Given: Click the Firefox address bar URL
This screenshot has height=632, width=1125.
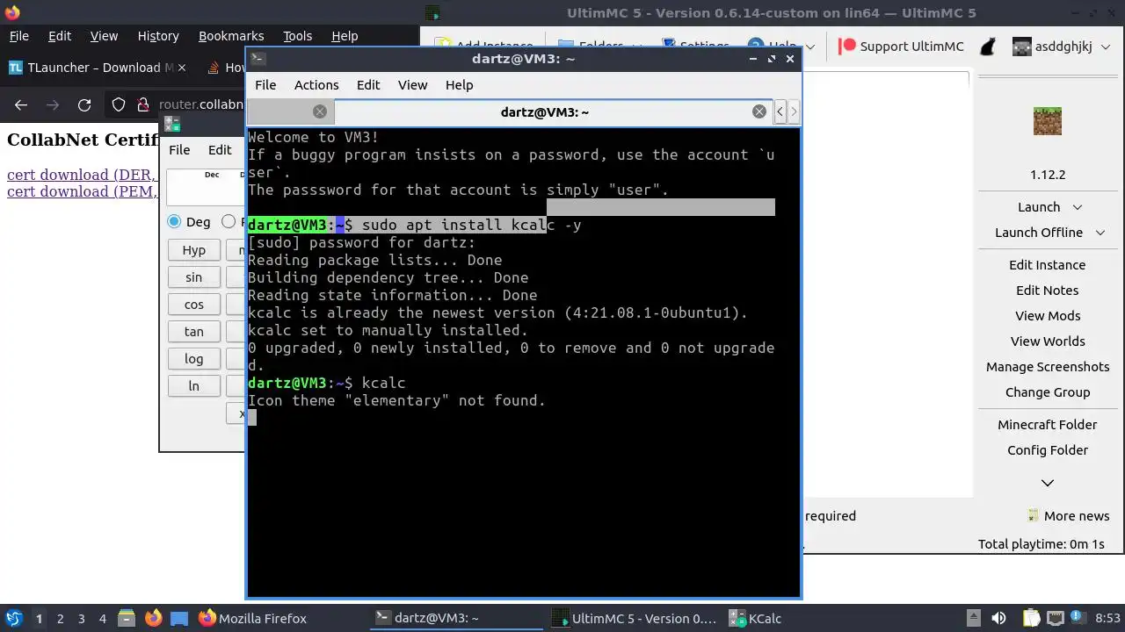Looking at the screenshot, I should pyautogui.click(x=200, y=105).
